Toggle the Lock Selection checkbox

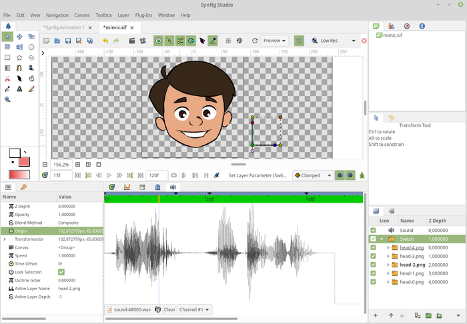coord(61,272)
